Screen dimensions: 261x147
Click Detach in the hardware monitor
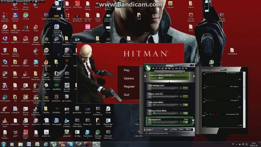click(x=223, y=70)
